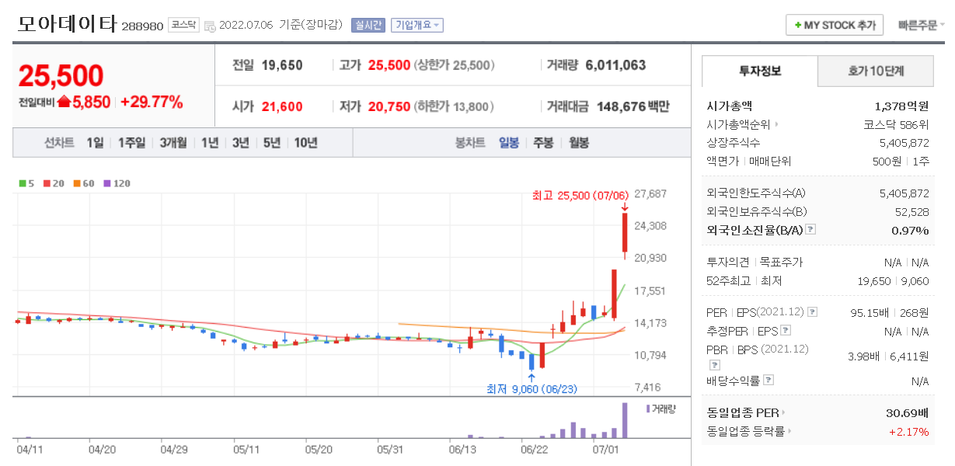Toggle 60-day moving average legend
Viewport: 955px width, 466px height.
point(84,184)
